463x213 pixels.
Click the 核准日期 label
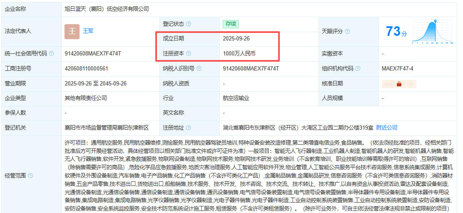coord(332,84)
